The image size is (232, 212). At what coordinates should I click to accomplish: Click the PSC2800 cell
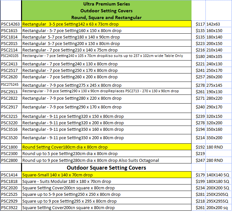pyautogui.click(x=11, y=160)
